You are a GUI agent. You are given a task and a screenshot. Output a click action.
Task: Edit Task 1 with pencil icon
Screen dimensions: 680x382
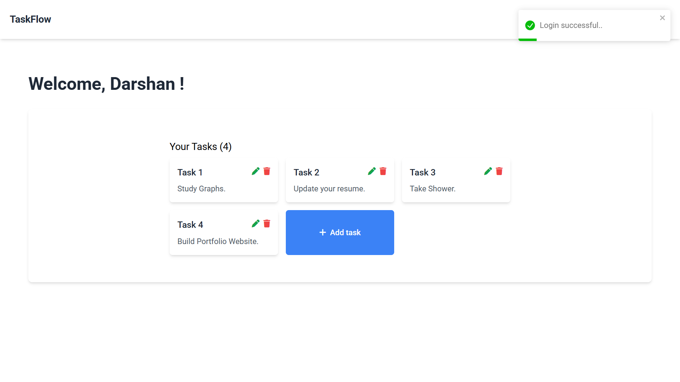[x=255, y=172]
